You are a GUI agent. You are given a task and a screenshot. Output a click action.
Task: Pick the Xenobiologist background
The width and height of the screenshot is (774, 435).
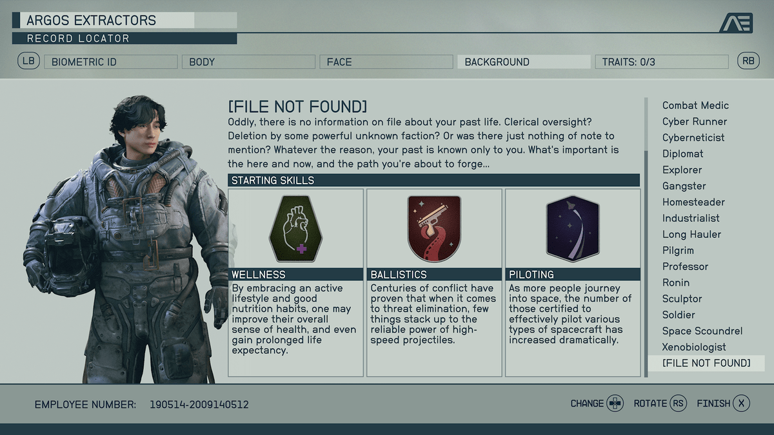(694, 347)
